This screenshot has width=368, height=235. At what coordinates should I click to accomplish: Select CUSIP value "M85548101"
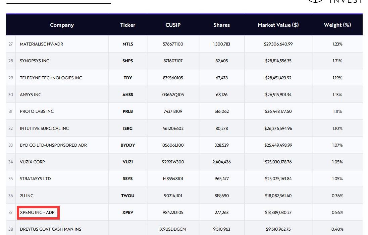pyautogui.click(x=173, y=179)
